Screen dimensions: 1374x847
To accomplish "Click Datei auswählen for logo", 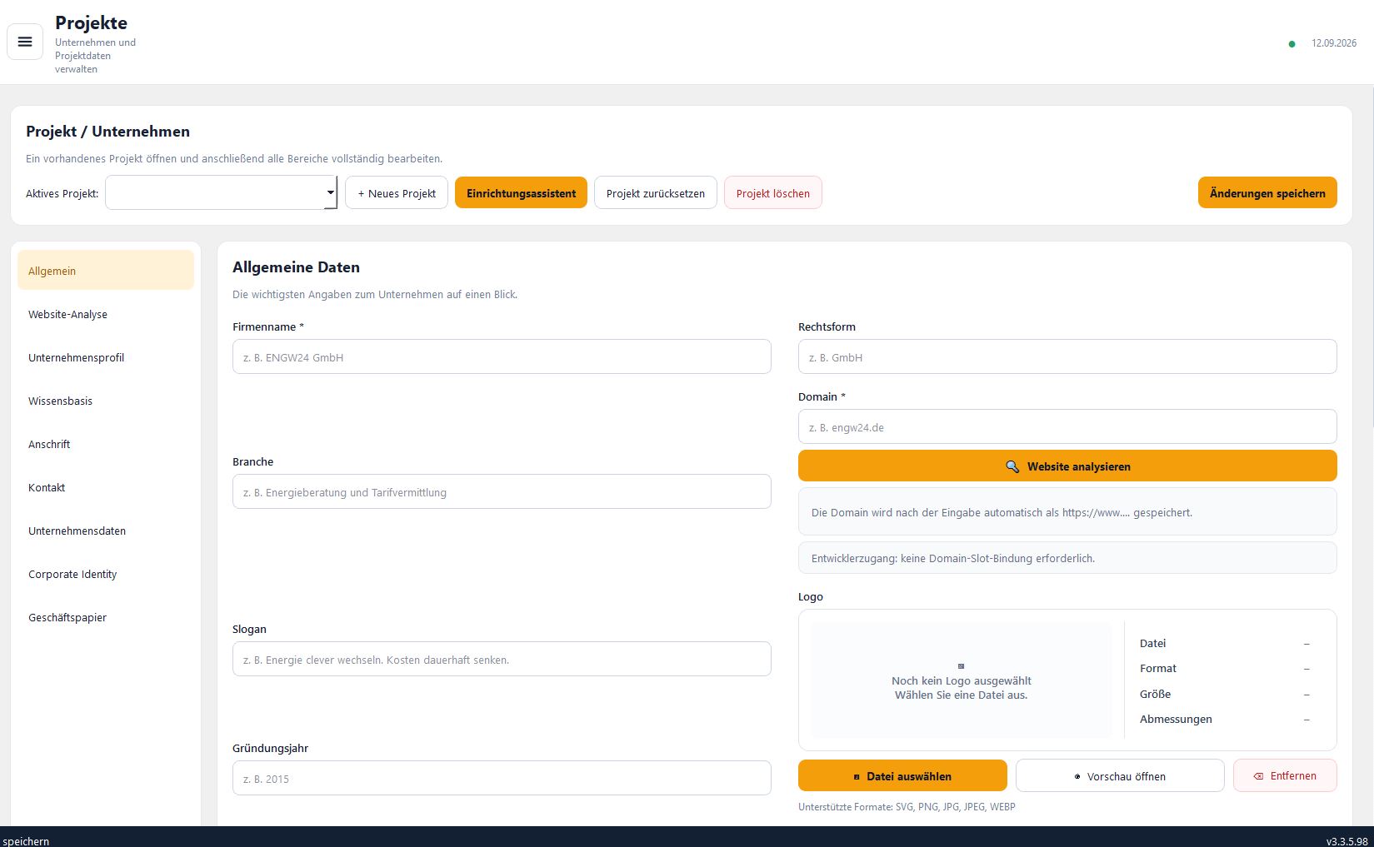I will pos(902,775).
